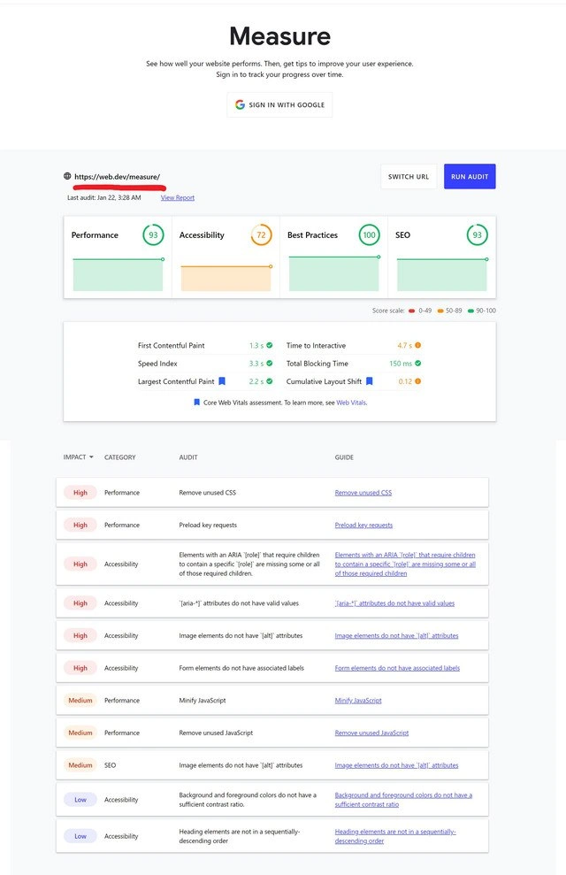Image resolution: width=566 pixels, height=875 pixels.
Task: Click the Google logo on sign-in button
Action: coord(240,104)
